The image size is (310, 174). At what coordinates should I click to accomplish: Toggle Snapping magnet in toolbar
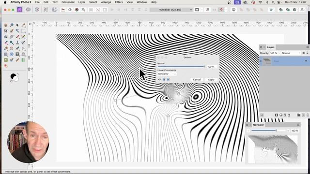tap(221, 10)
